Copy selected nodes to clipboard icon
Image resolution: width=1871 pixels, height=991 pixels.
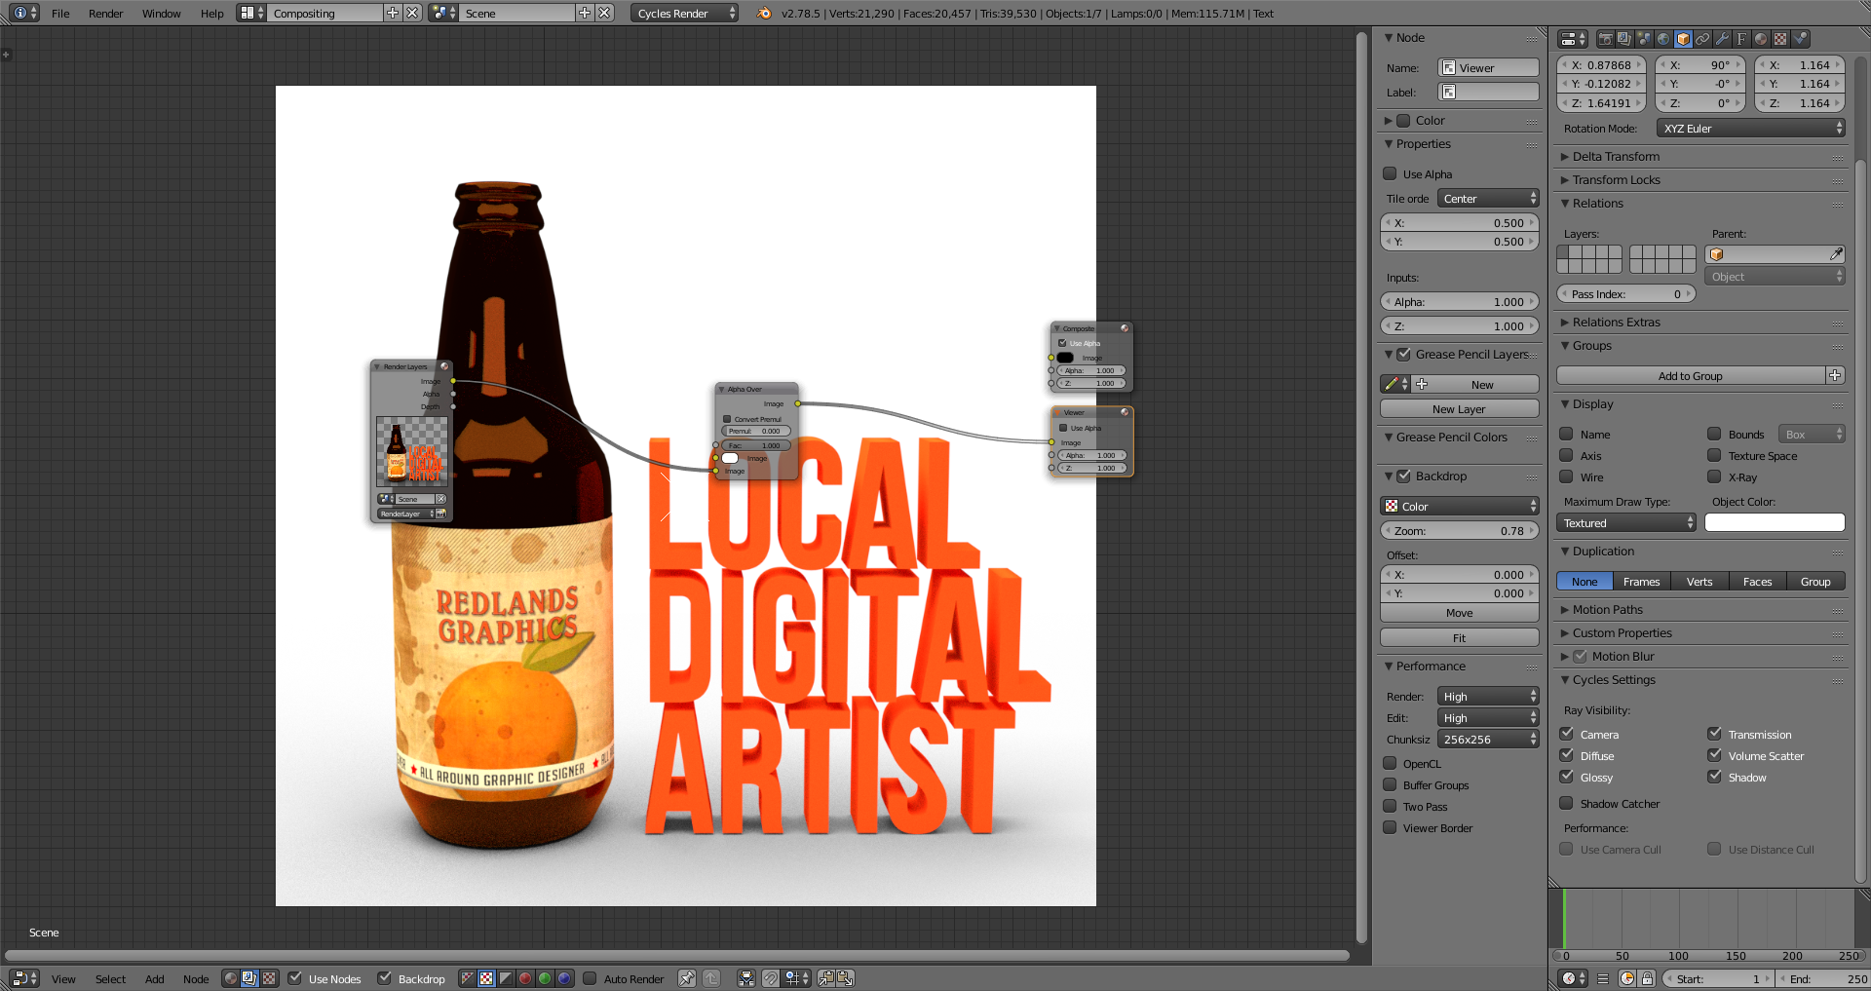coord(826,978)
